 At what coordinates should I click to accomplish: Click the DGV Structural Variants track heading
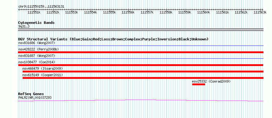pos(113,39)
